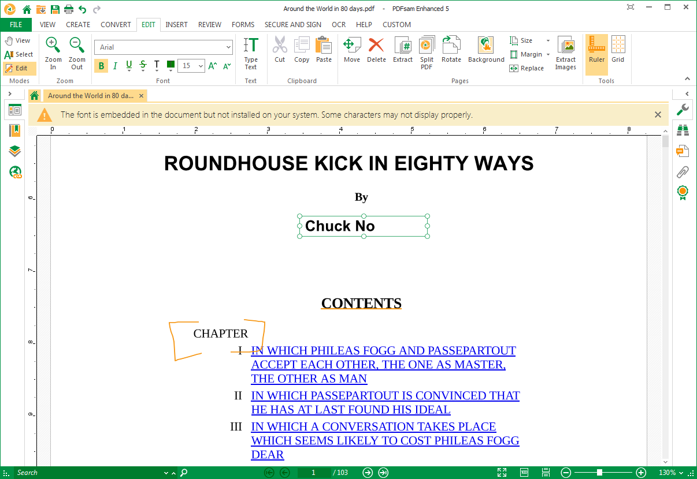Click the Background icon

(x=486, y=50)
